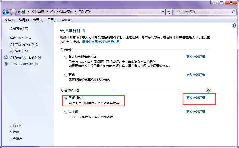Screen dimensions: 239x148
Task: Open 更改计算机睡眠时间
Action: 24,64
